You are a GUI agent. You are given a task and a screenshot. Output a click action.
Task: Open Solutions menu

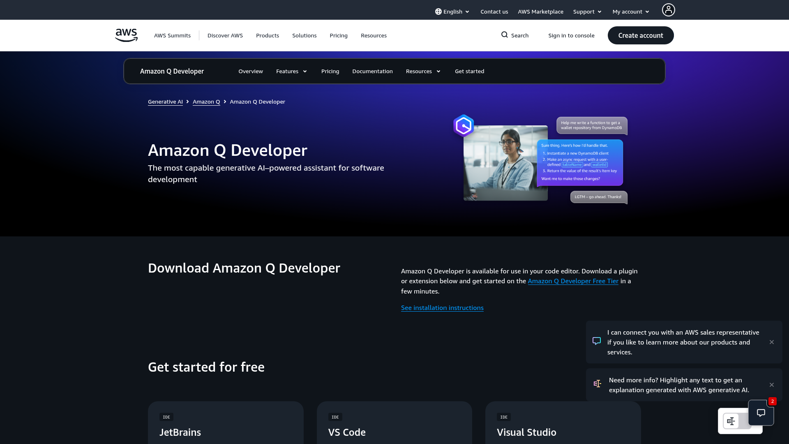coord(305,35)
